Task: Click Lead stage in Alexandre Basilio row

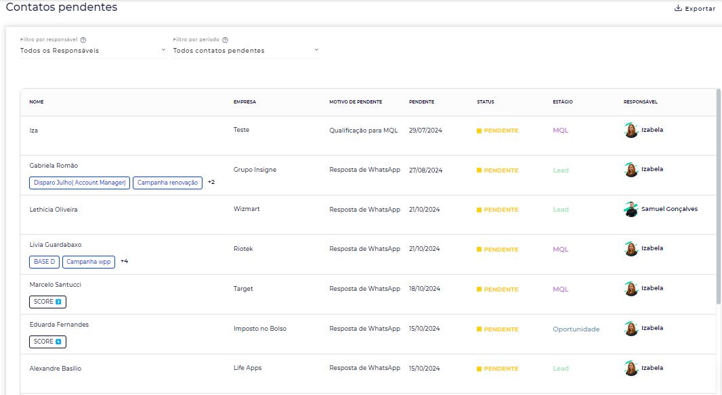Action: pos(560,369)
